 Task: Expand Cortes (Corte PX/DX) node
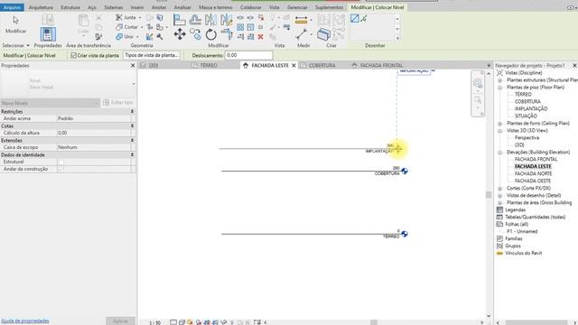click(x=499, y=189)
